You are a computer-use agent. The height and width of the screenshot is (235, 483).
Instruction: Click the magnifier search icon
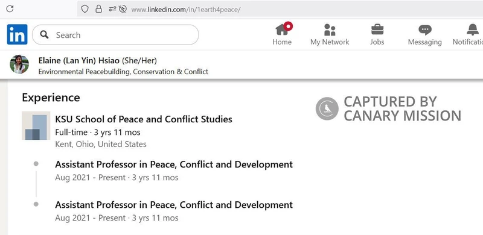[x=44, y=34]
